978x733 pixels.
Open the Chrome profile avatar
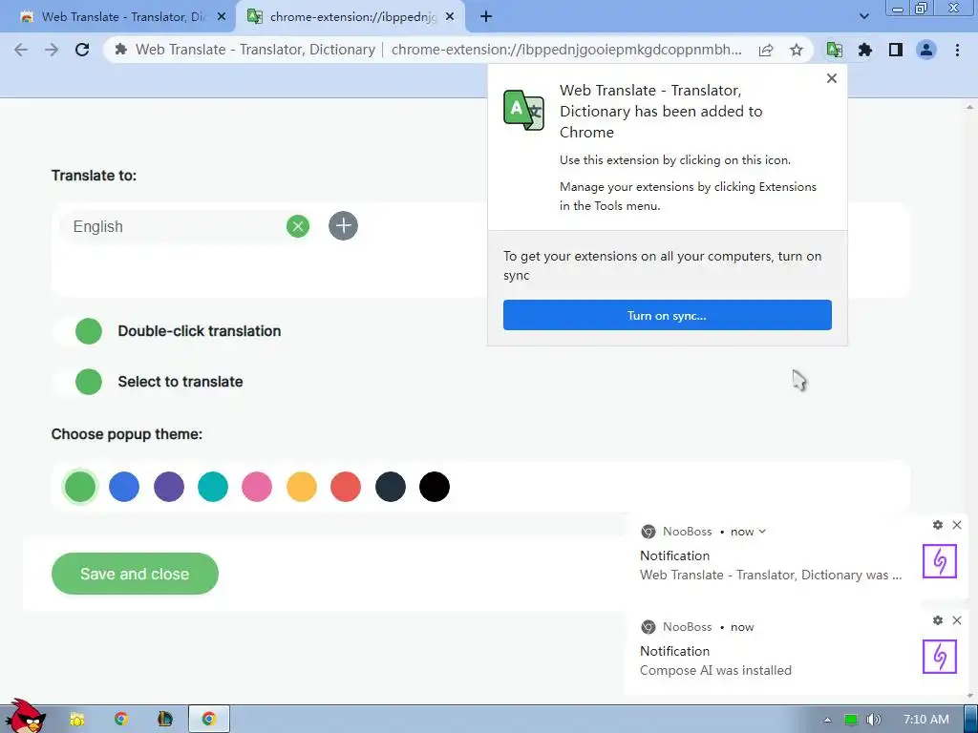926,50
